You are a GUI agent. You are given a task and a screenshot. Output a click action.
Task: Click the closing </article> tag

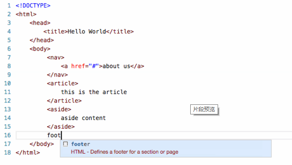tap(64, 101)
